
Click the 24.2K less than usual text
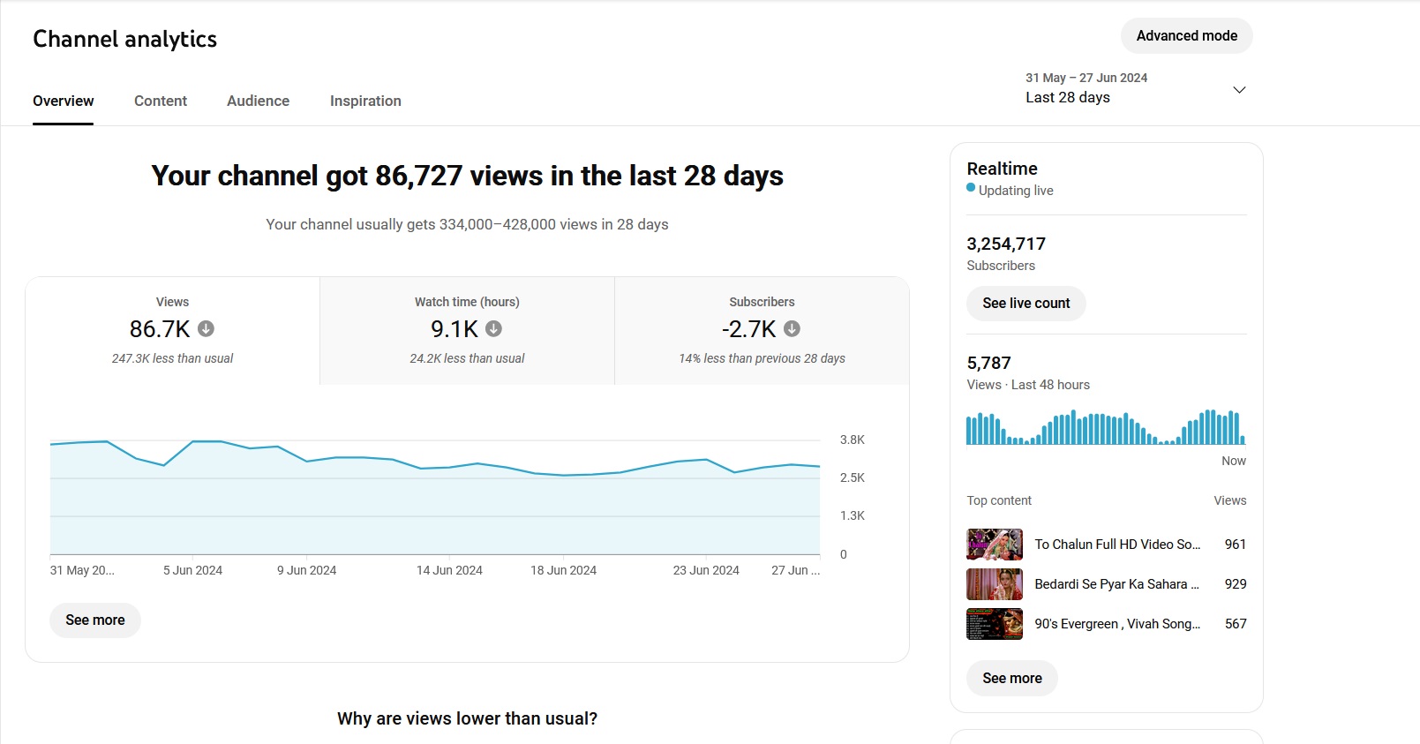(x=467, y=358)
